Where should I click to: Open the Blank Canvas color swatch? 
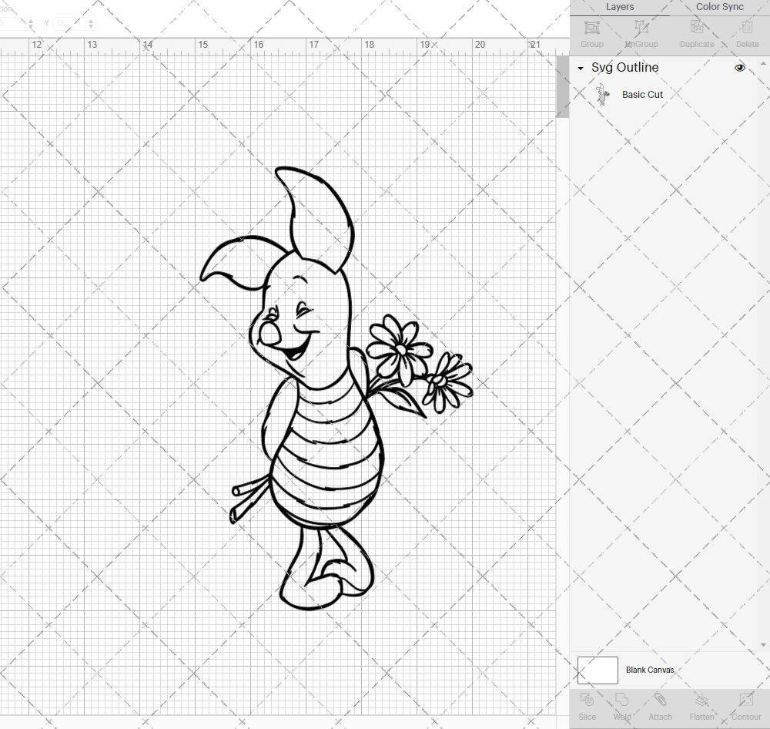(x=597, y=670)
